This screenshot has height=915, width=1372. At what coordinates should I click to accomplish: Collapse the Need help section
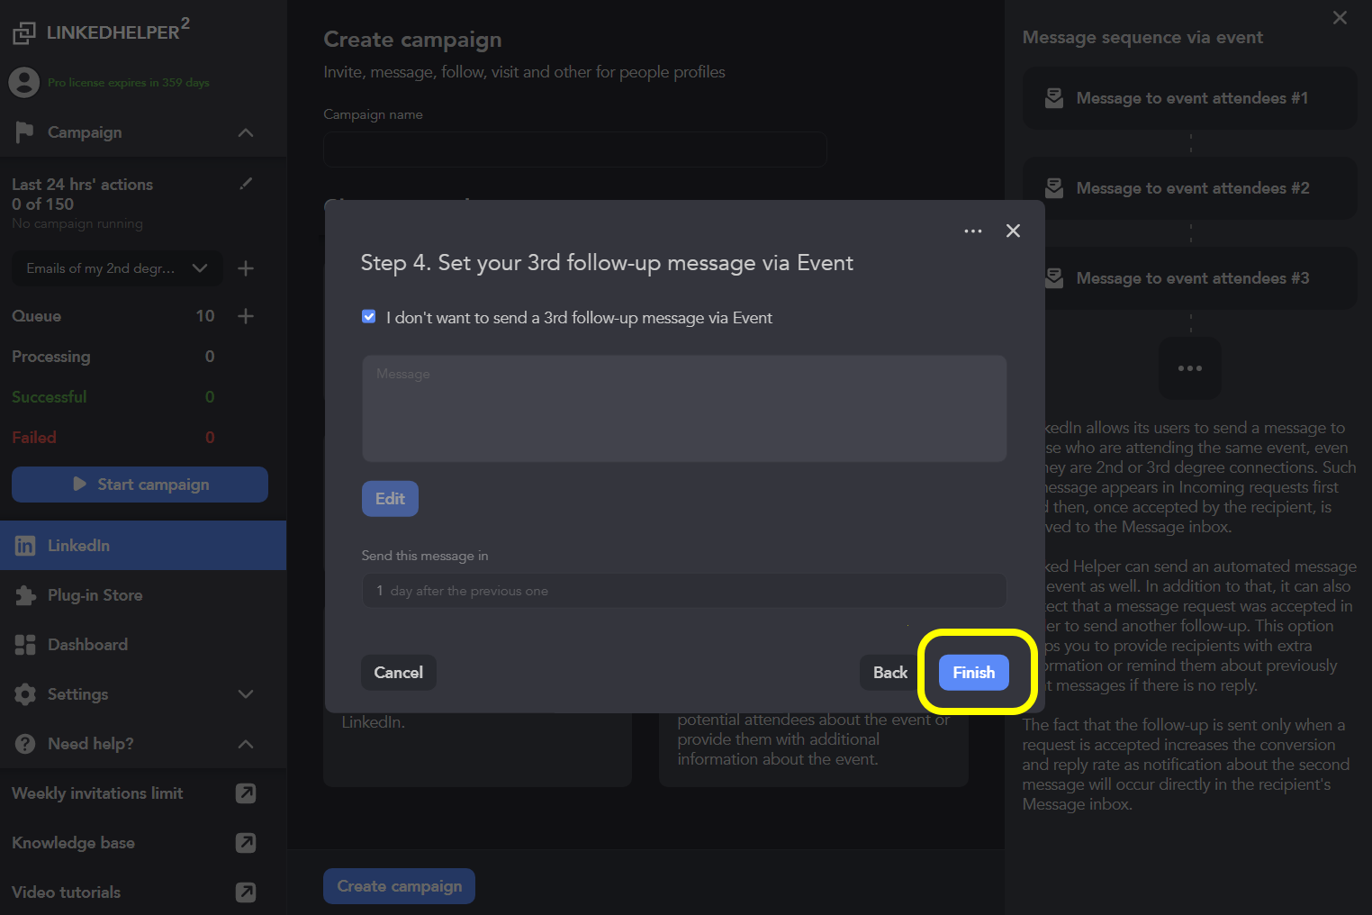tap(246, 744)
